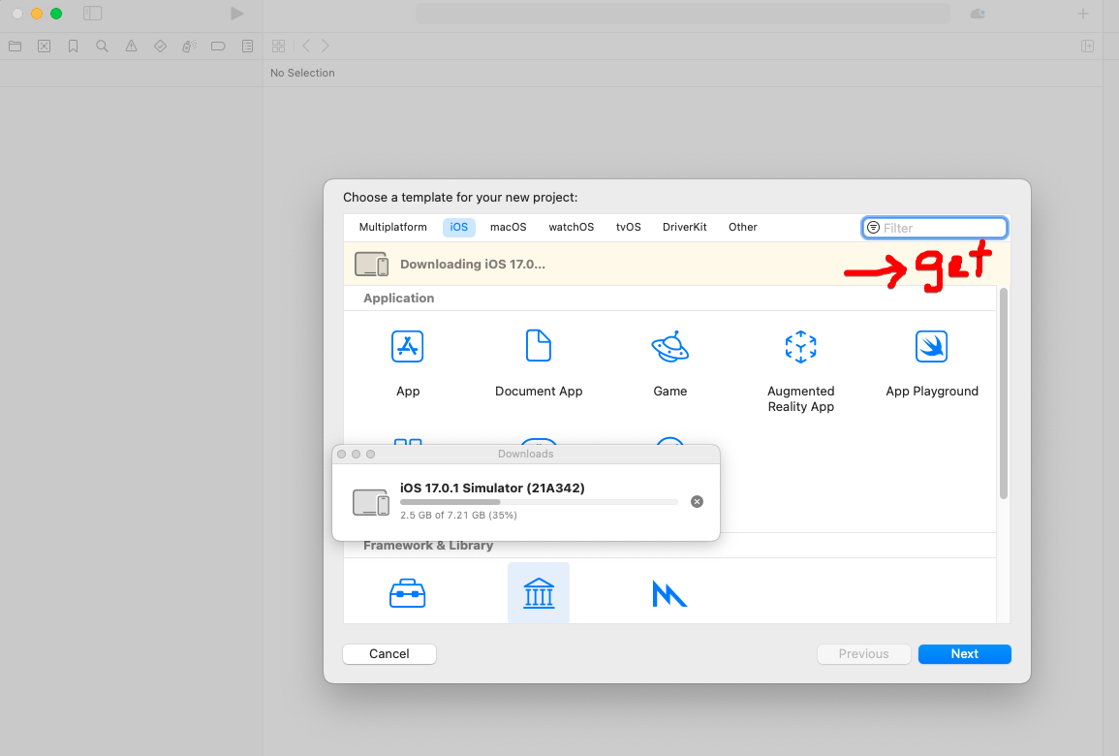The image size is (1119, 756).
Task: Select the Framework toolbox template icon
Action: 408,593
